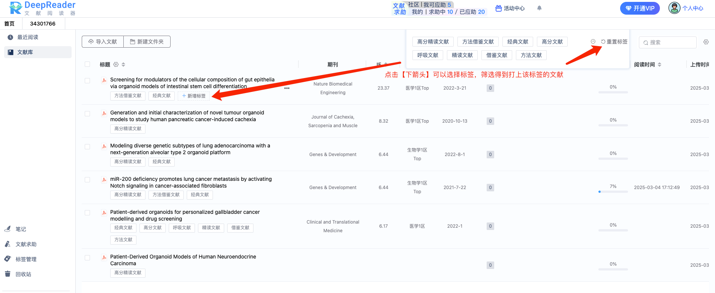The width and height of the screenshot is (715, 293).
Task: Click the PDF icon of the Screening paper
Action: (x=104, y=80)
